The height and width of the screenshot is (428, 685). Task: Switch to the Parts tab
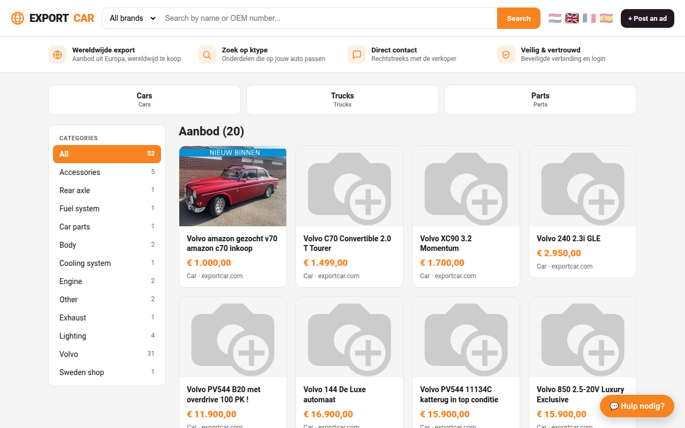[x=541, y=100]
